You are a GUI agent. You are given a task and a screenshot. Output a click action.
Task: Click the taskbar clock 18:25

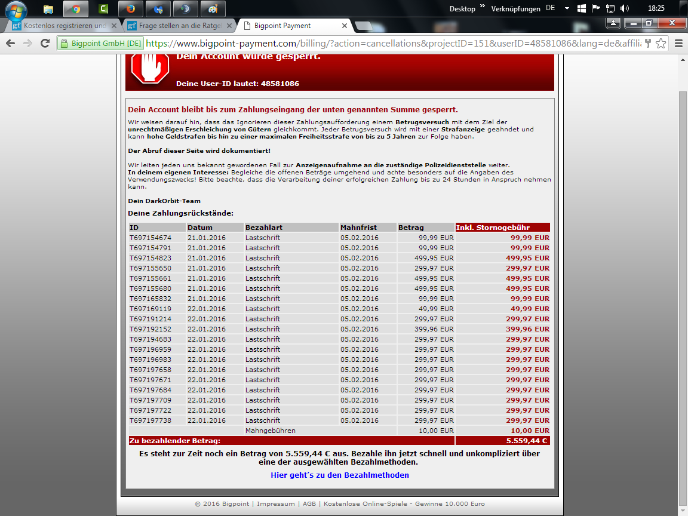[656, 8]
